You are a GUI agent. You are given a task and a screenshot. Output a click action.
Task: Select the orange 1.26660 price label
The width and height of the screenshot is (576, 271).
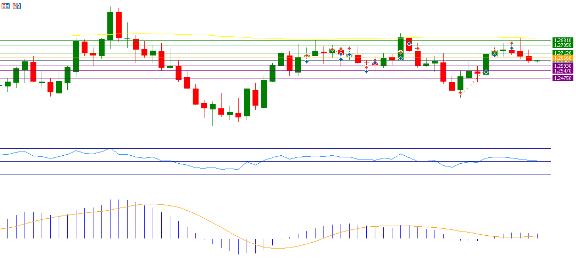[x=563, y=58]
